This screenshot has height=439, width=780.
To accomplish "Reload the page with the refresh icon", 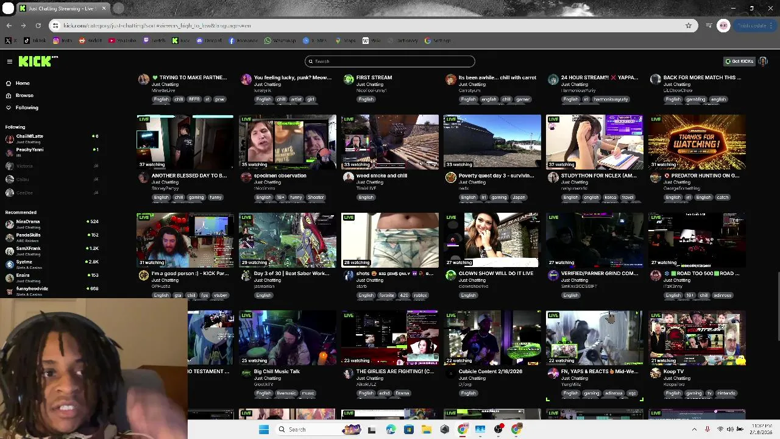I will pyautogui.click(x=38, y=26).
